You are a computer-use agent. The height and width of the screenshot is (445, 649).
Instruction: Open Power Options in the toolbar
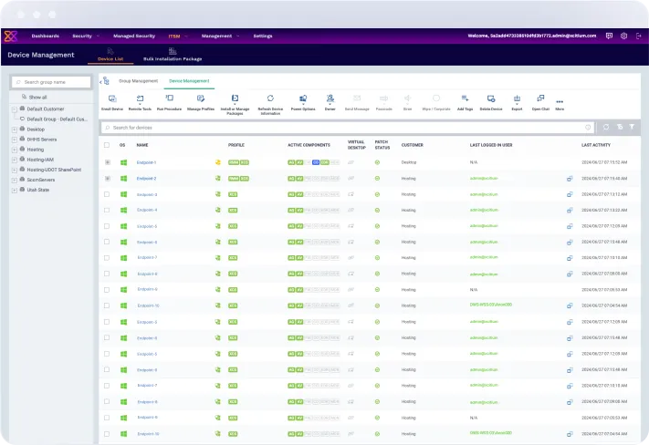point(303,98)
